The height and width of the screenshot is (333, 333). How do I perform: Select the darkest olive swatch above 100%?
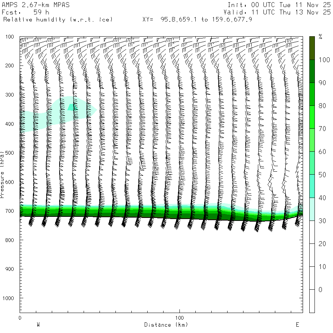click(312, 48)
